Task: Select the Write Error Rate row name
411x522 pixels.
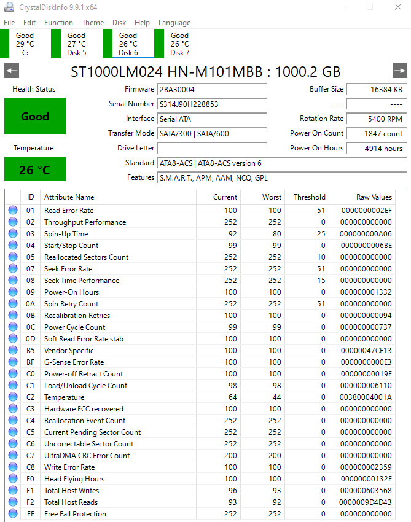Action: point(69,467)
